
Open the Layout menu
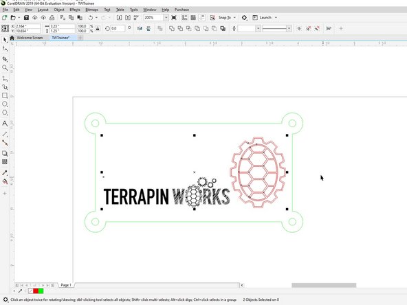tap(43, 10)
